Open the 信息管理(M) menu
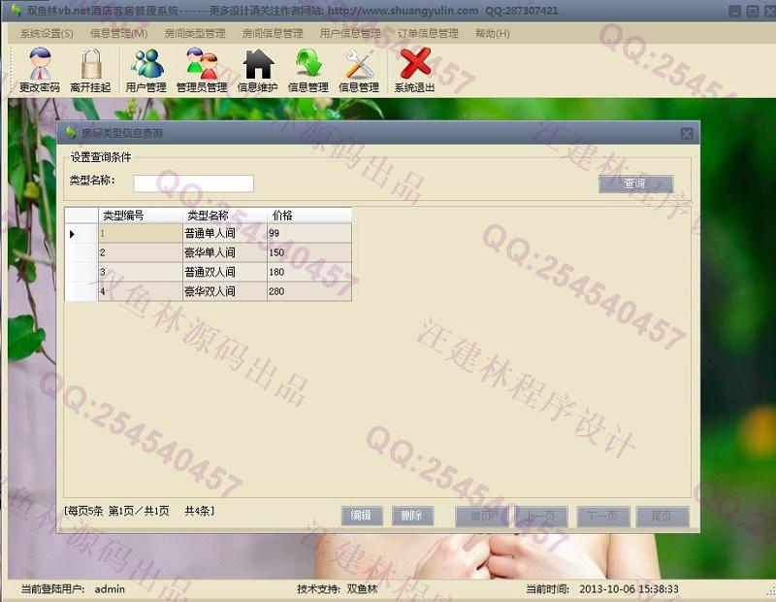The width and height of the screenshot is (776, 602). pos(118,34)
